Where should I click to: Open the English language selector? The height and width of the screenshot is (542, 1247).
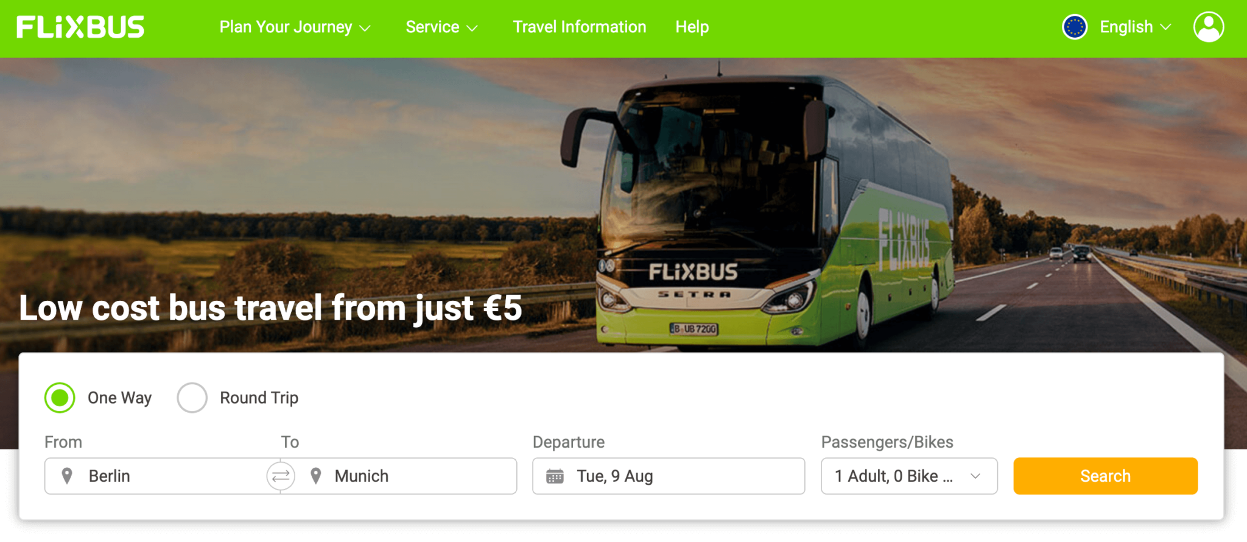point(1135,27)
